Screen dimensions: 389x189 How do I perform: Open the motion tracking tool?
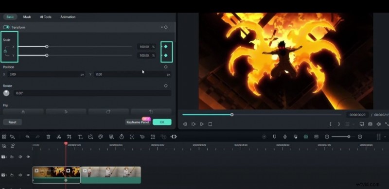coord(132,137)
